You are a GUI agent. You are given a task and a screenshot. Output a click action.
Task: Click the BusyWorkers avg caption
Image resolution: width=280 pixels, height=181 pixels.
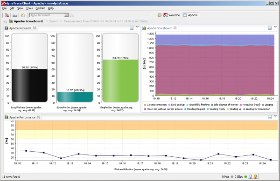coord(26,109)
